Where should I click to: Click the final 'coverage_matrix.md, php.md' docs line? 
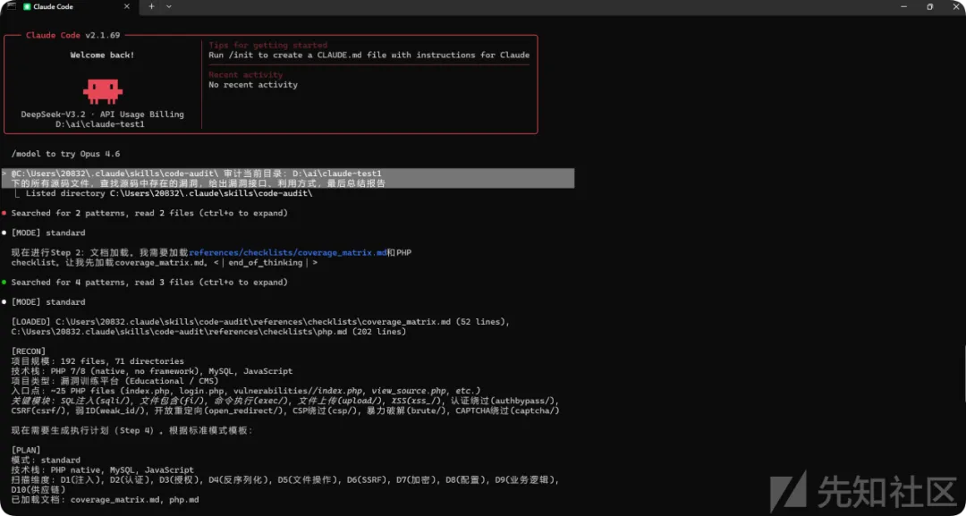tap(105, 499)
